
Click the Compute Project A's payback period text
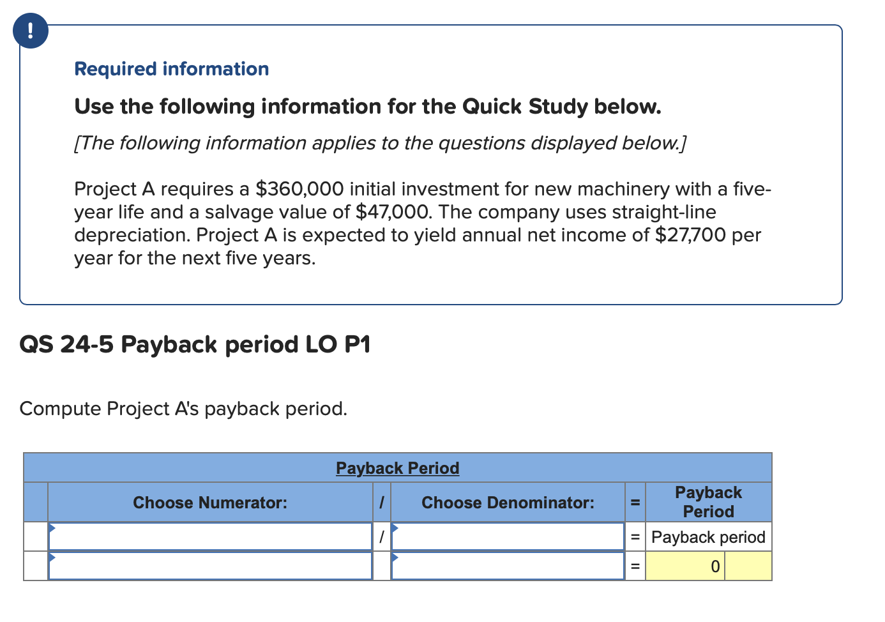pos(183,409)
